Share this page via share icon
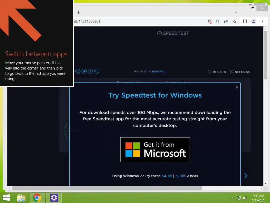 click(x=226, y=21)
